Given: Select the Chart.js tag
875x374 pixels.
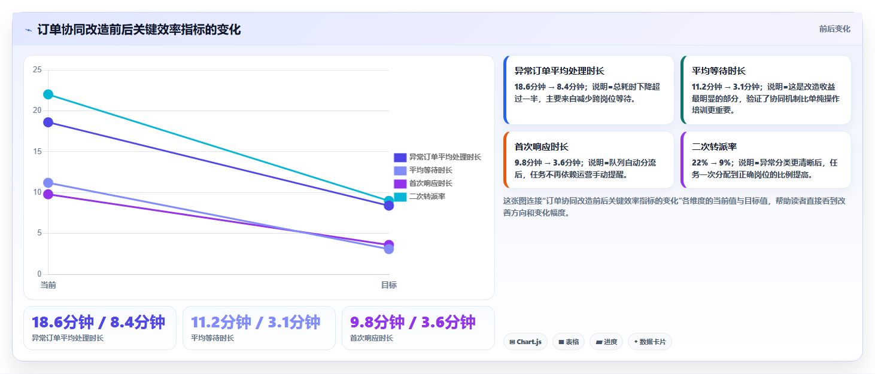Looking at the screenshot, I should point(525,342).
